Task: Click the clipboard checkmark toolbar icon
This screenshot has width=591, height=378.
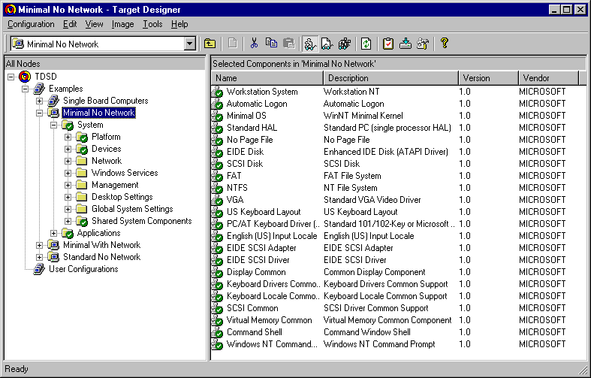Action: coord(388,44)
